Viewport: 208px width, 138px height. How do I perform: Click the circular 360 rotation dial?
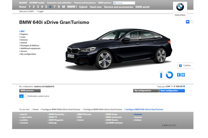point(169,75)
